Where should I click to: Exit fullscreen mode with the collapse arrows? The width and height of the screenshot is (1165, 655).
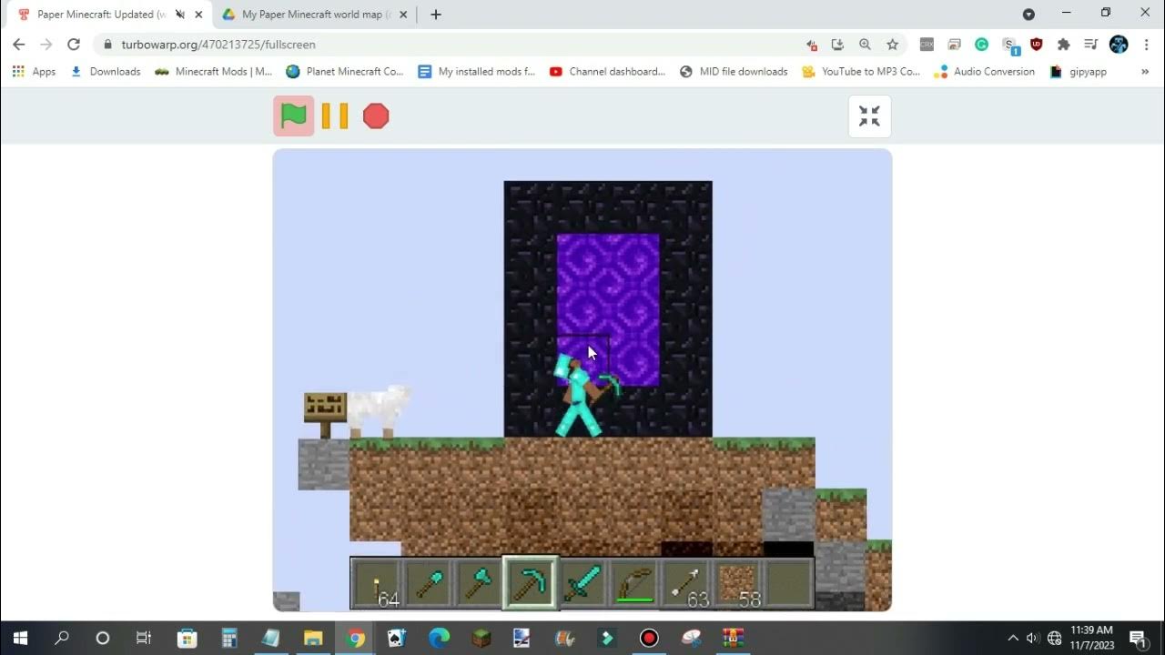[869, 116]
